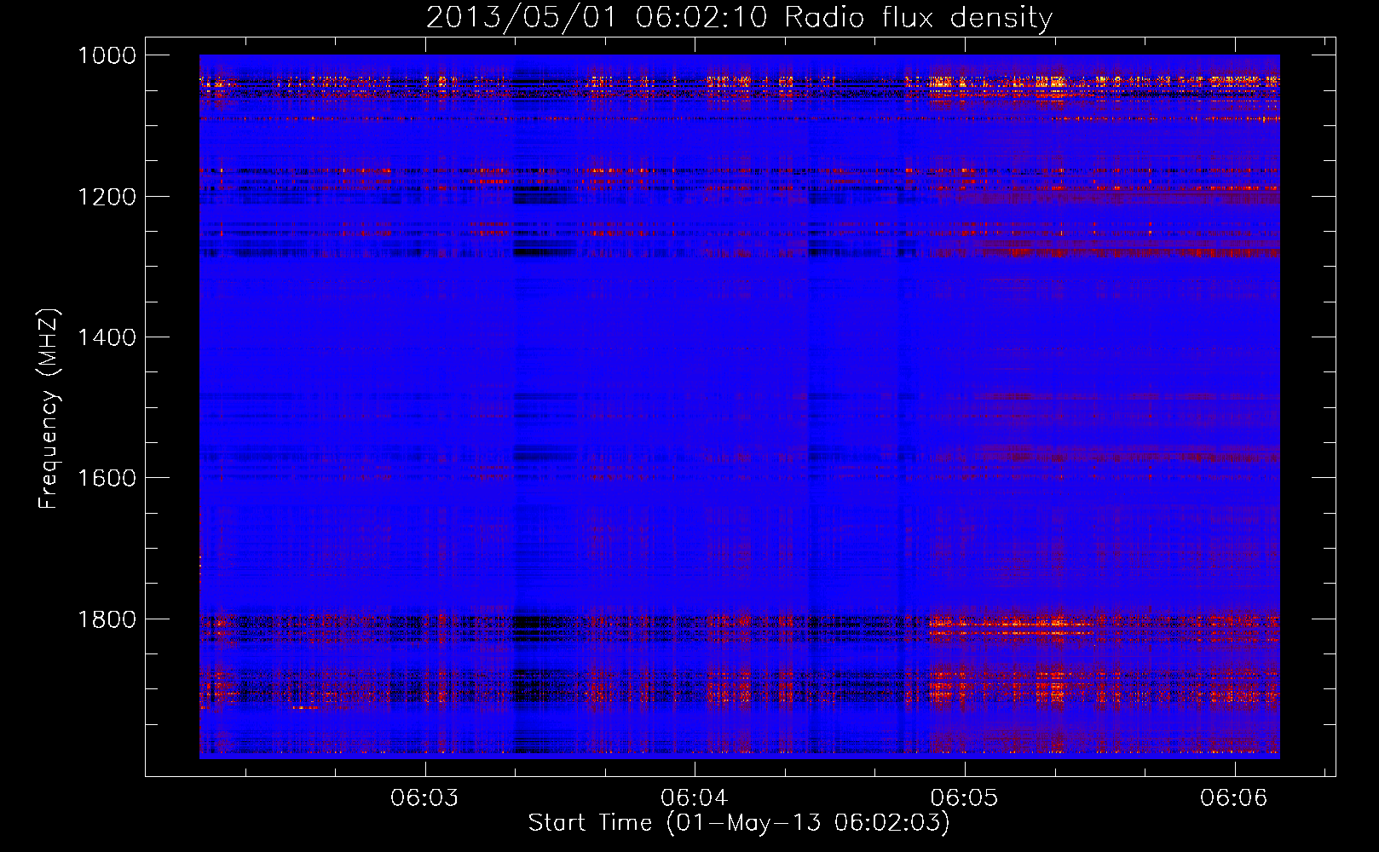Click the 1600 frequency tick label
The height and width of the screenshot is (852, 1379).
point(107,478)
